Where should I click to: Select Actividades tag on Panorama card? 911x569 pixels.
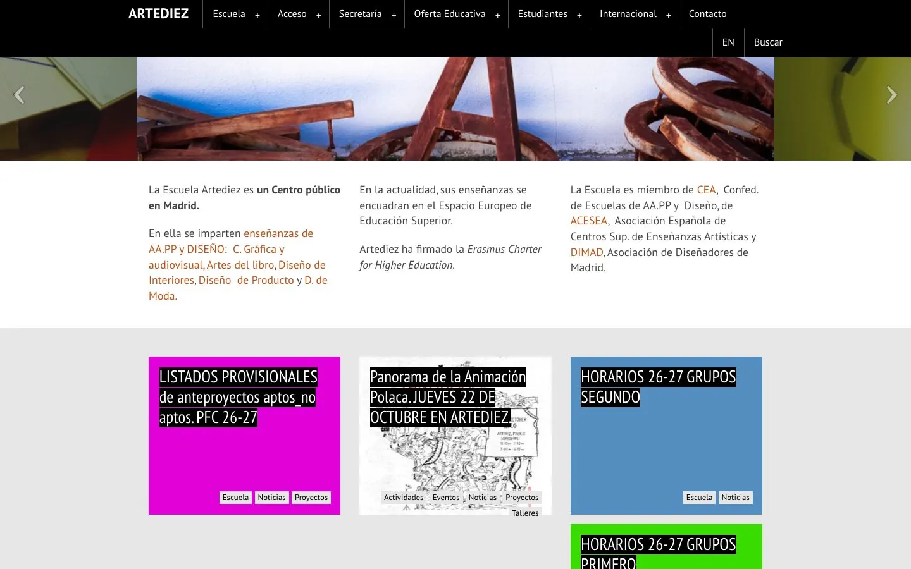point(404,498)
